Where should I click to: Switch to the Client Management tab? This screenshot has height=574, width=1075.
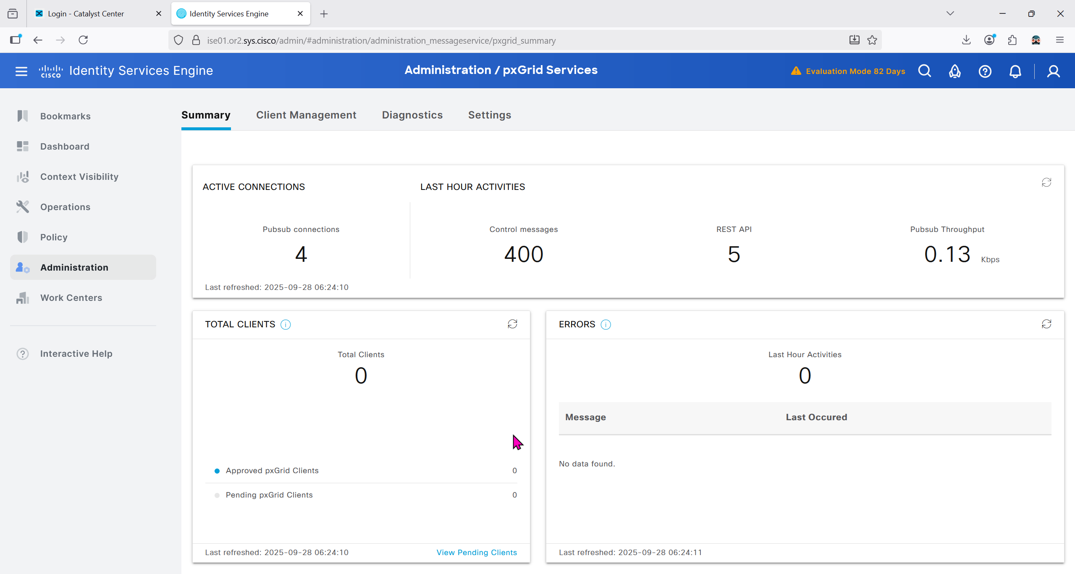[x=306, y=115]
